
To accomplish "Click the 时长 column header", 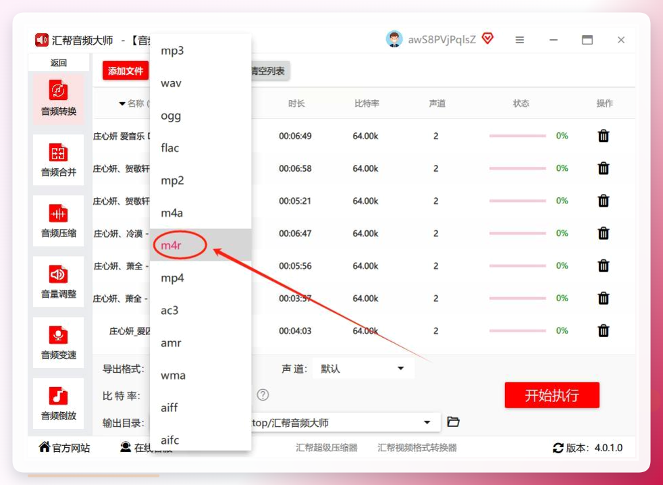I will coord(296,103).
